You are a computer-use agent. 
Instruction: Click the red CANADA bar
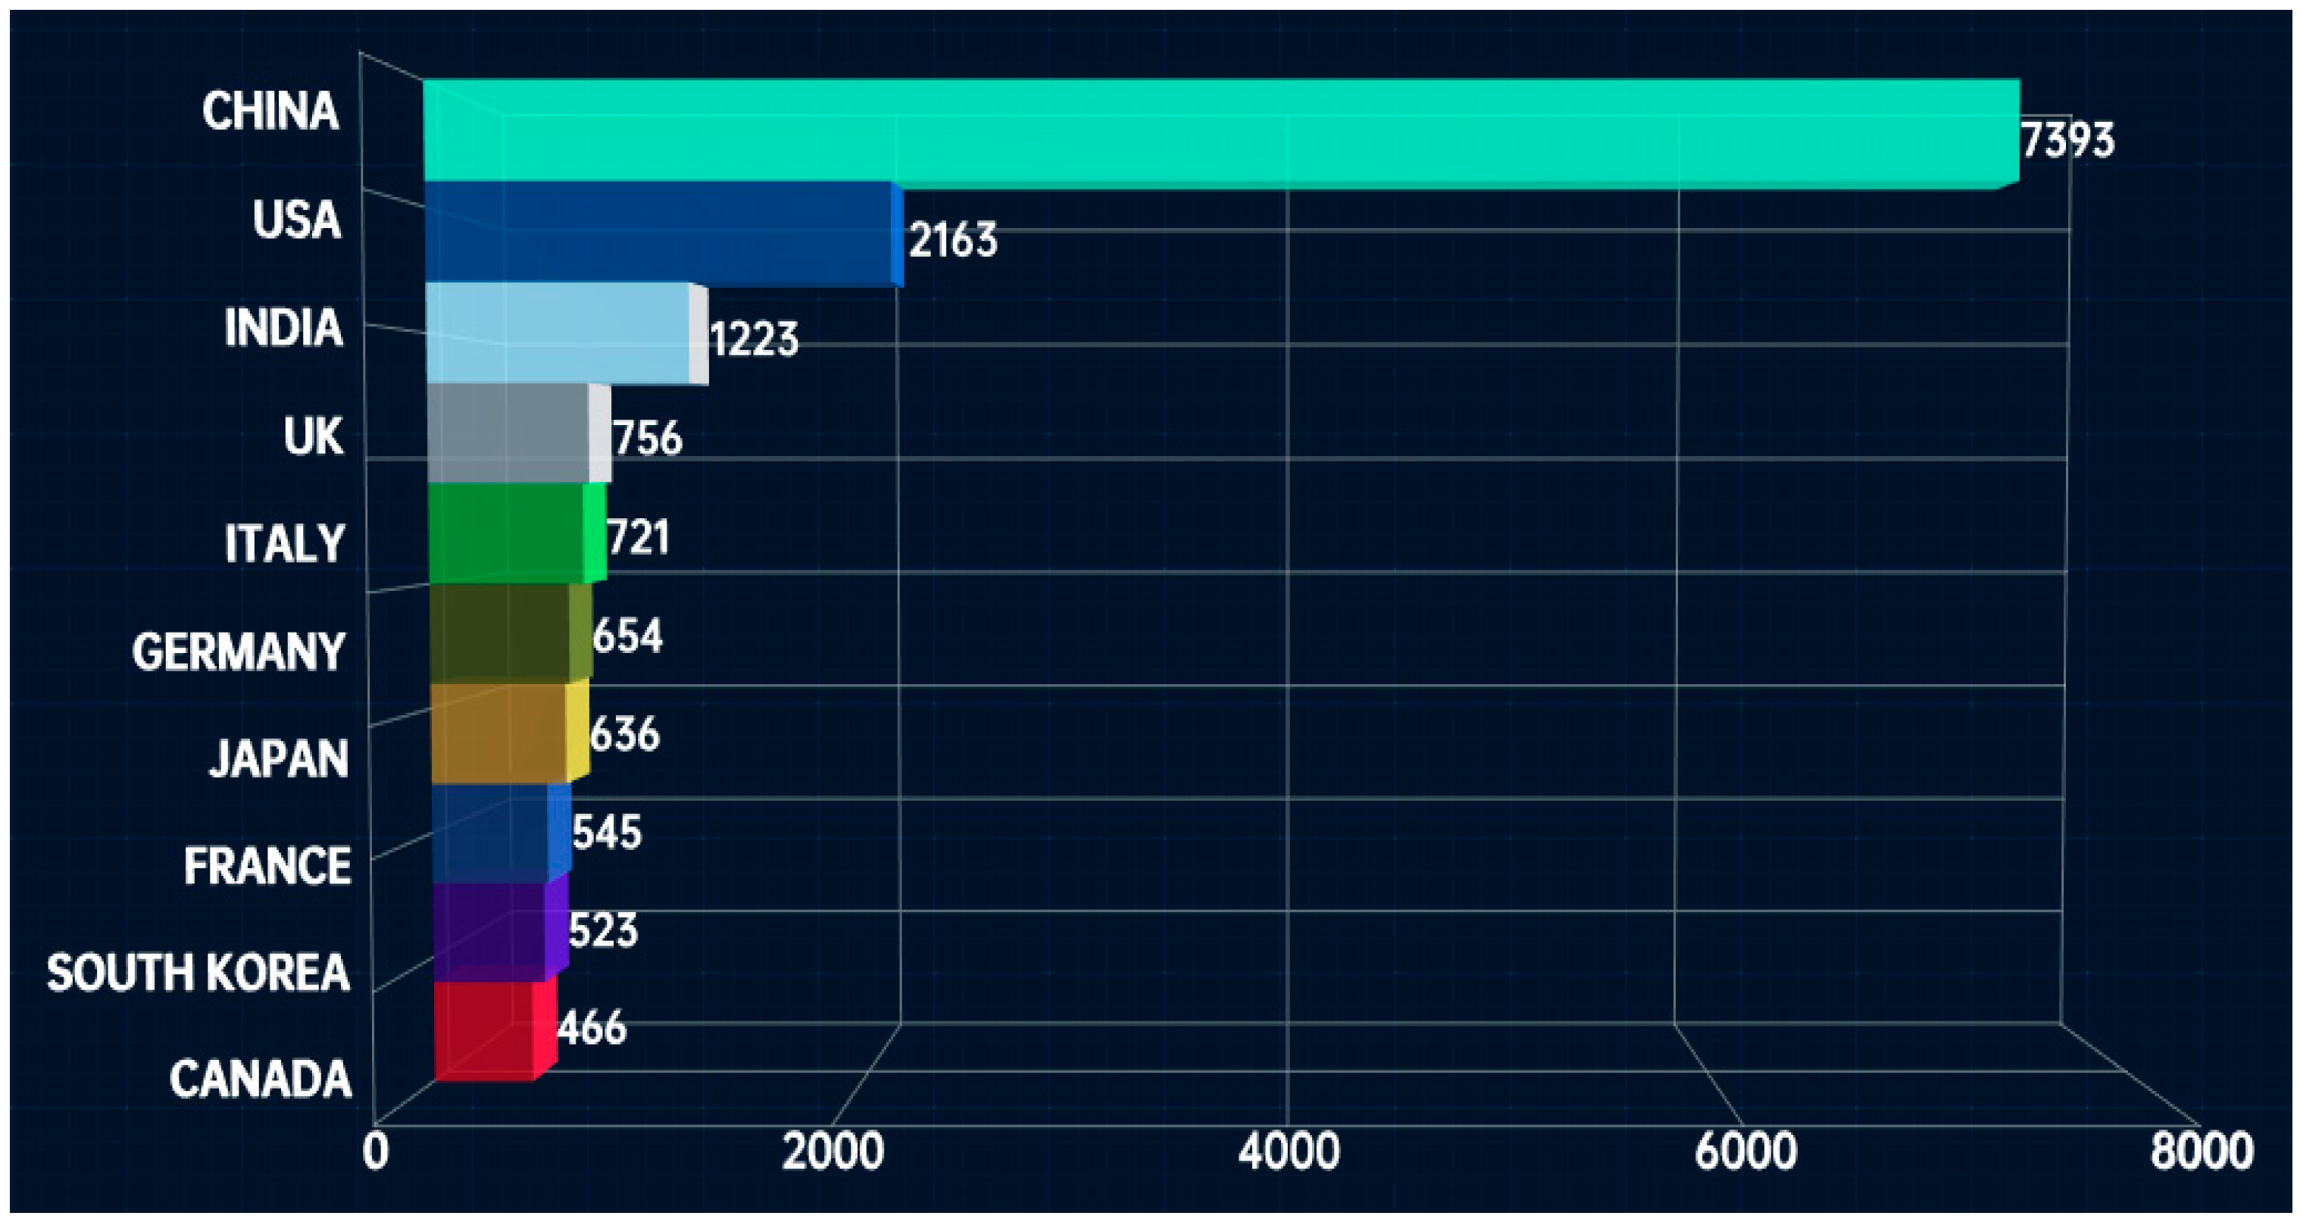(485, 1031)
